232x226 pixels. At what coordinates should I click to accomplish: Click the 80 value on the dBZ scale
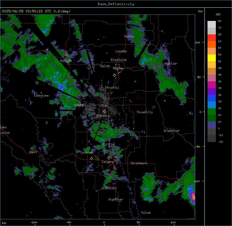click(x=220, y=21)
